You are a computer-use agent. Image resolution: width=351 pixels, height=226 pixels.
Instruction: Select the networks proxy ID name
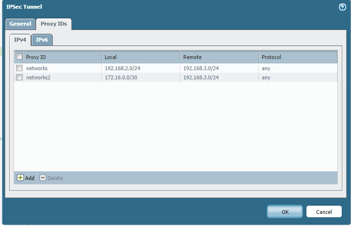click(37, 68)
